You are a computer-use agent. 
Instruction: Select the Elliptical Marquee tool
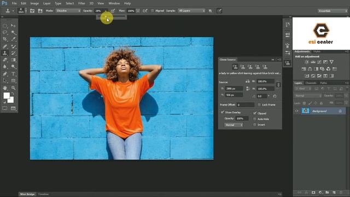(5, 26)
